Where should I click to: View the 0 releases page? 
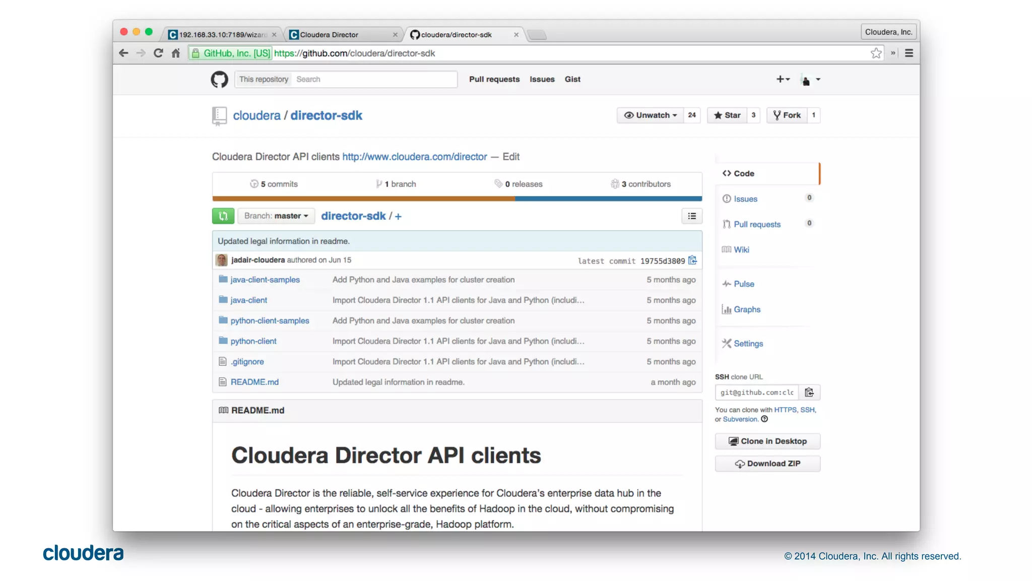tap(519, 184)
